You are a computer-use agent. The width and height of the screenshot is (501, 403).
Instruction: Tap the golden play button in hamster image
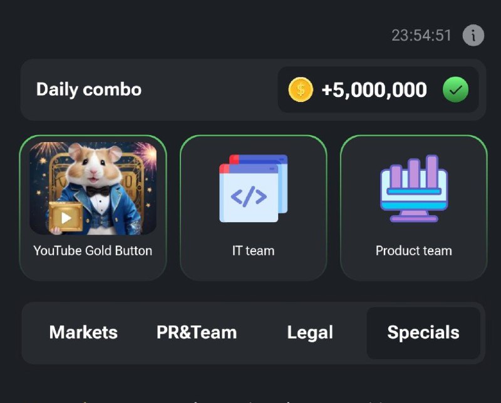[x=66, y=218]
